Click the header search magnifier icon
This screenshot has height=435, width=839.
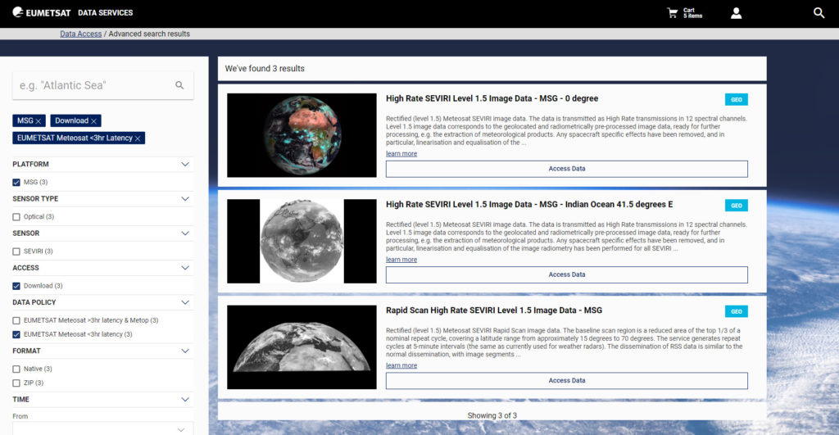click(x=819, y=13)
